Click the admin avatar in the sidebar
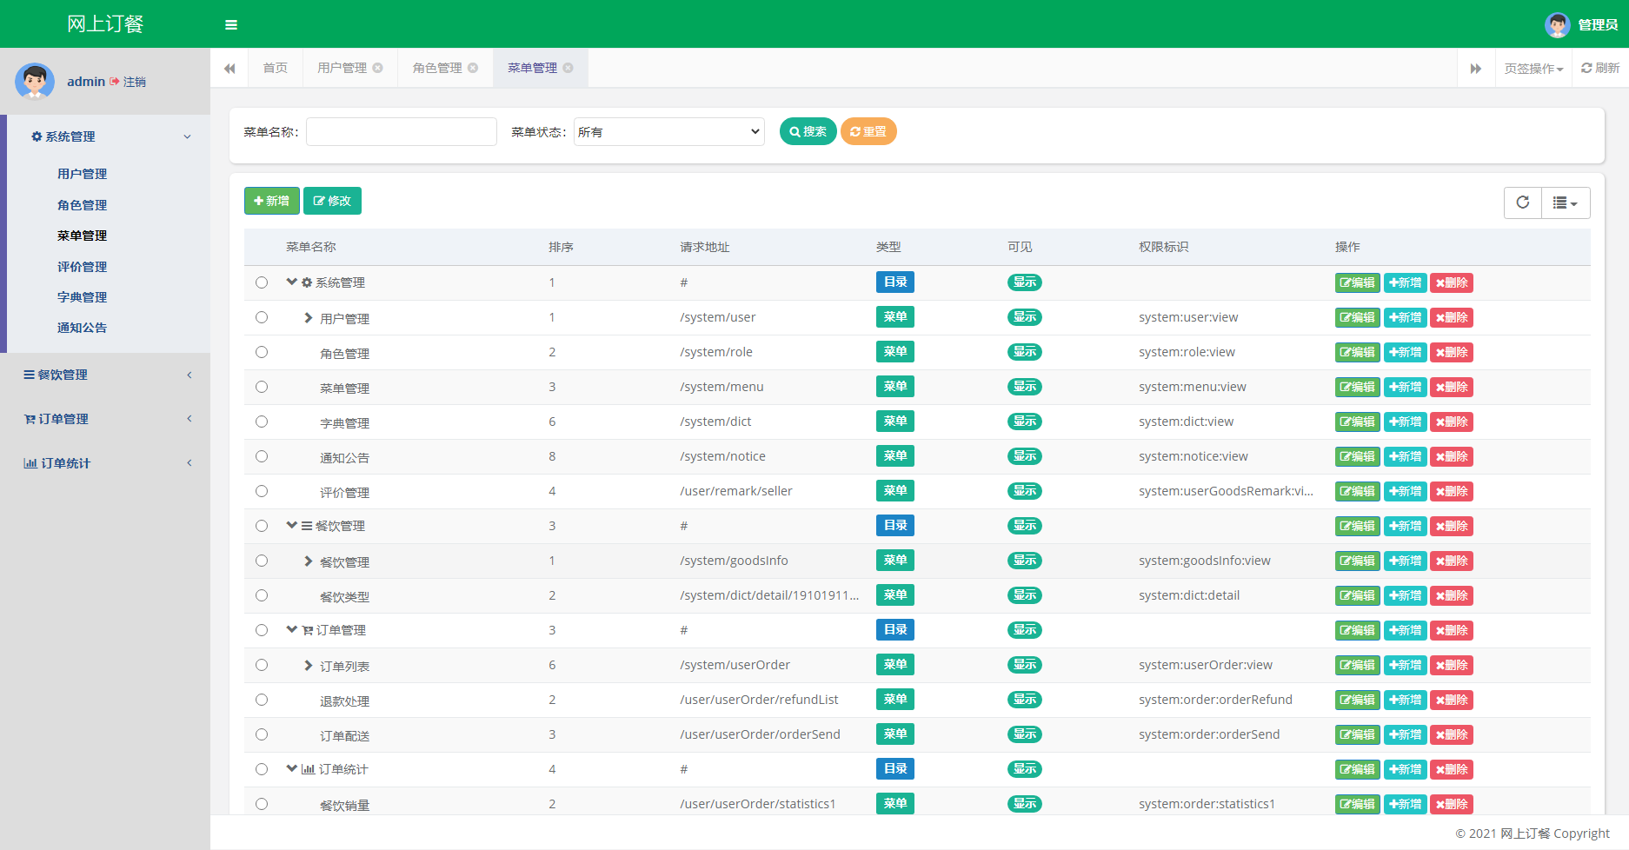1629x850 pixels. 35,81
